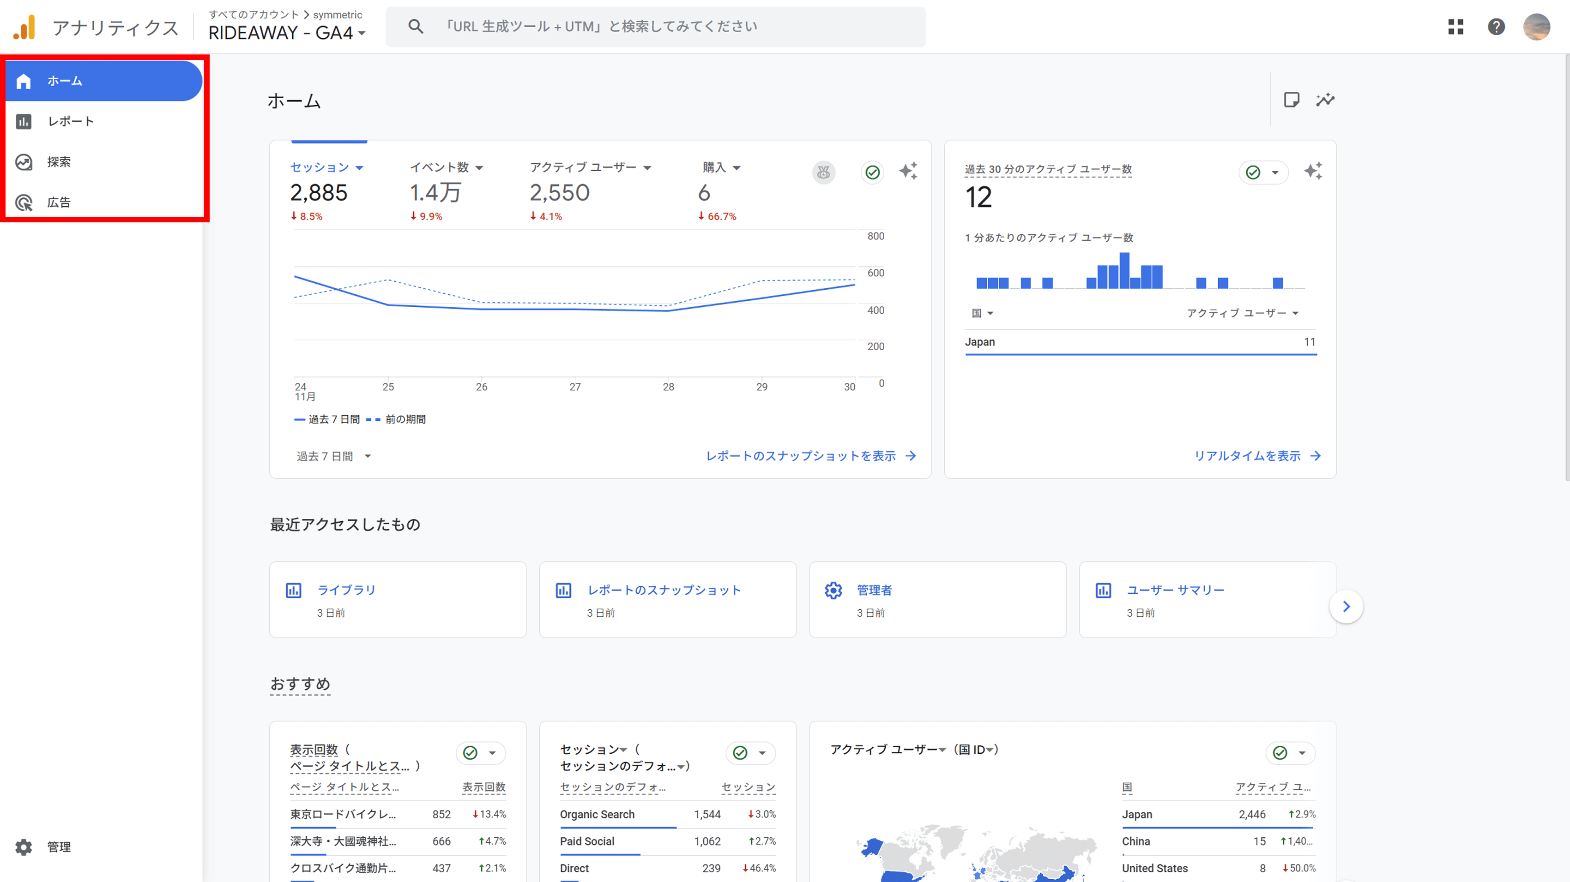The height and width of the screenshot is (882, 1570).
Task: Click green check on 表示回数 card
Action: tap(471, 753)
